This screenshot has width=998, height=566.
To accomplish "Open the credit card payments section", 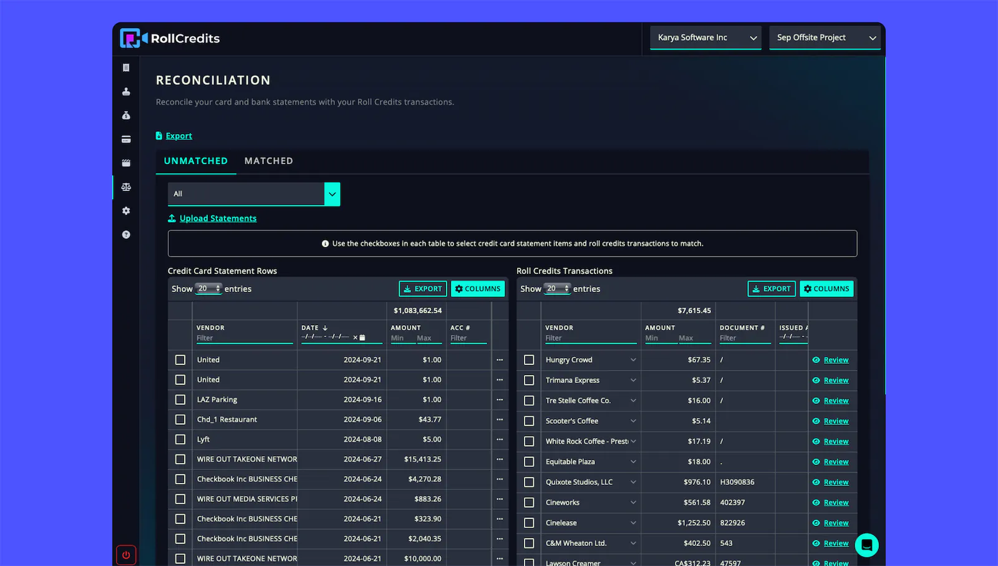I will coord(126,140).
